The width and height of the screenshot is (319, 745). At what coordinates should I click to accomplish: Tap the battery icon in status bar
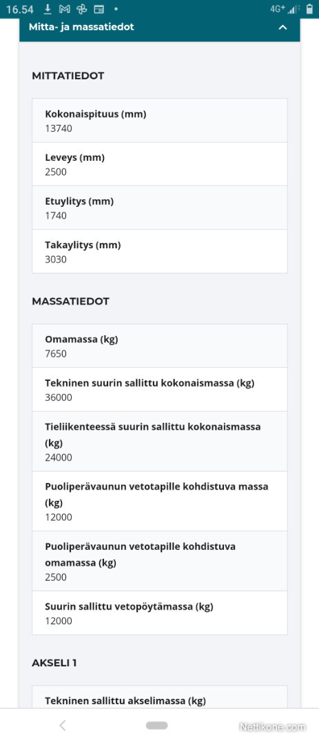click(309, 9)
